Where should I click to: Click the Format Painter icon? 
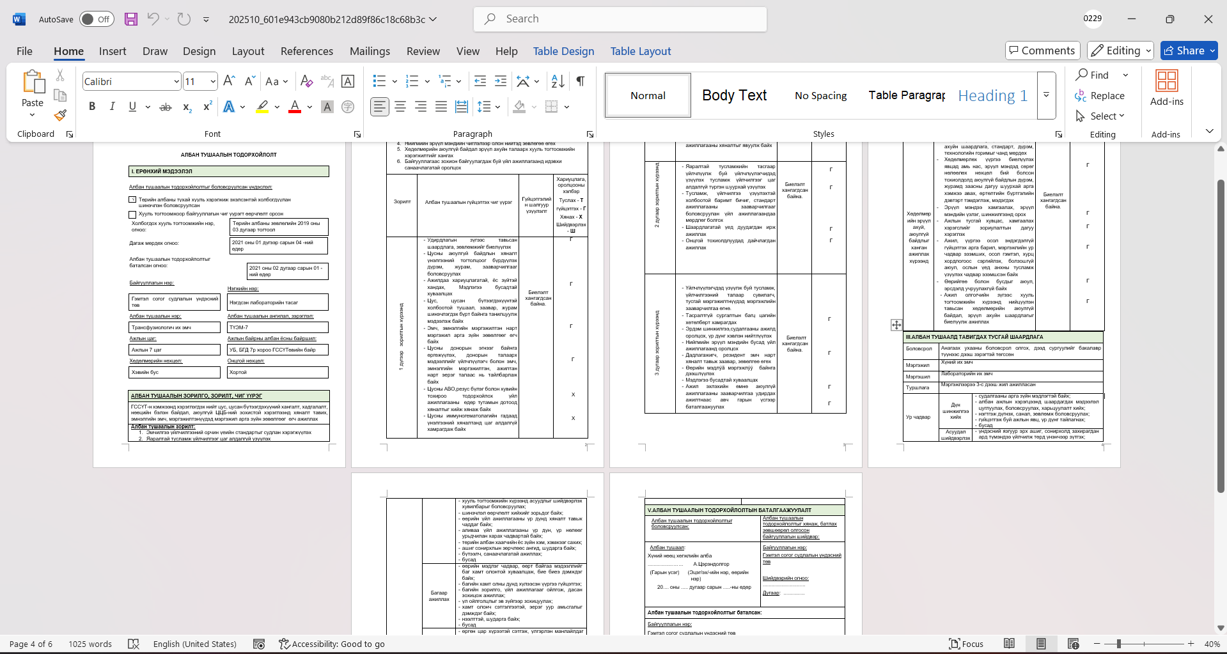point(60,115)
